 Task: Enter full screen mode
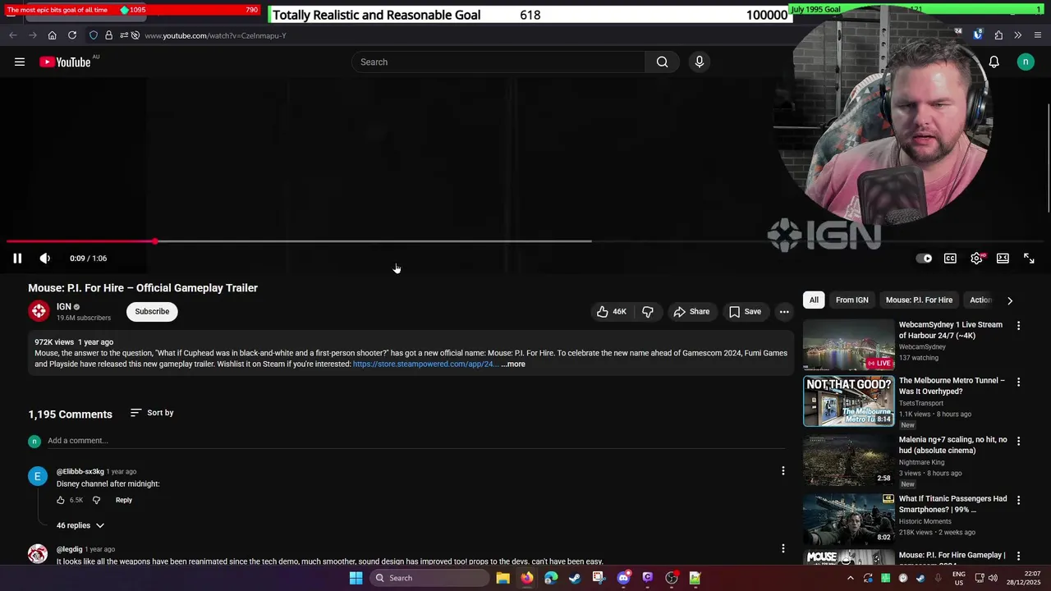1029,258
